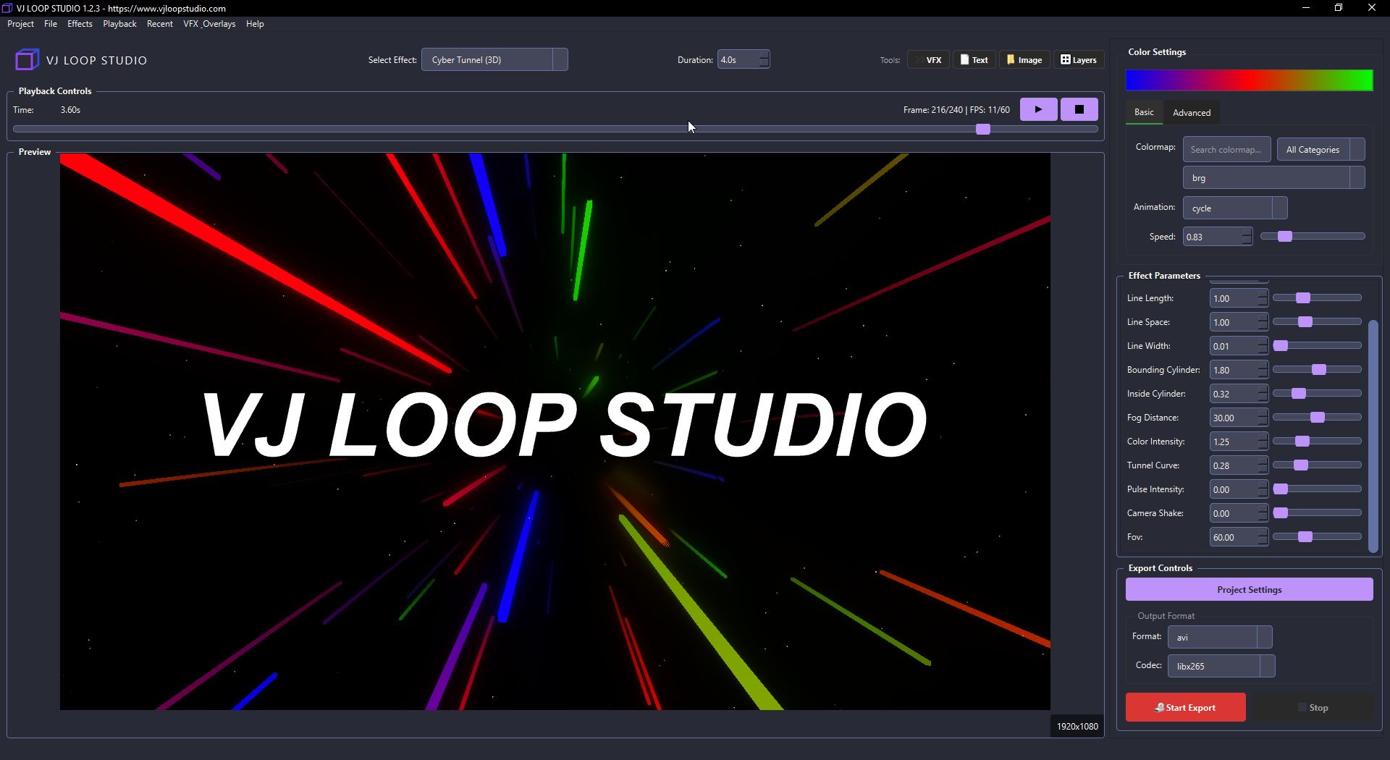Open the Image tool
The image size is (1390, 760).
click(x=1024, y=59)
